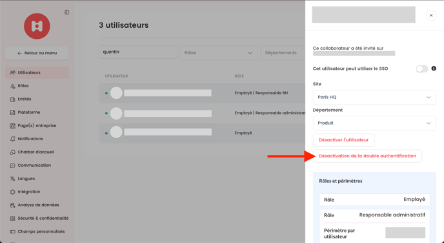This screenshot has width=444, height=243.
Task: Click the red company logo icon
Action: (37, 26)
